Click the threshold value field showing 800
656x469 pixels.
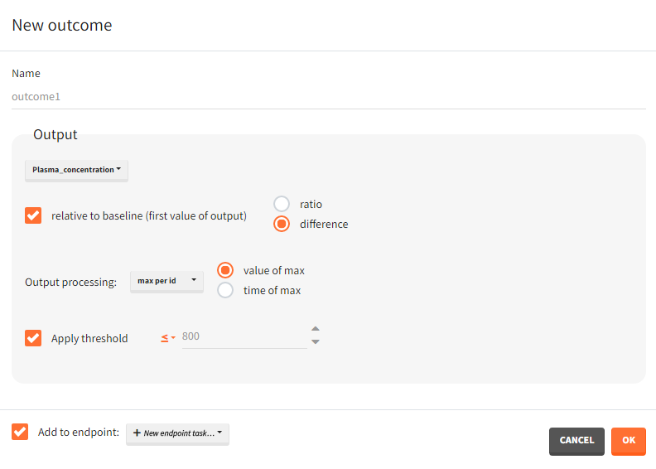[244, 337]
